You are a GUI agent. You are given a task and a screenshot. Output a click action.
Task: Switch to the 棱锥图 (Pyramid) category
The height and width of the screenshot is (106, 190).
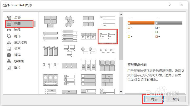[19, 61]
